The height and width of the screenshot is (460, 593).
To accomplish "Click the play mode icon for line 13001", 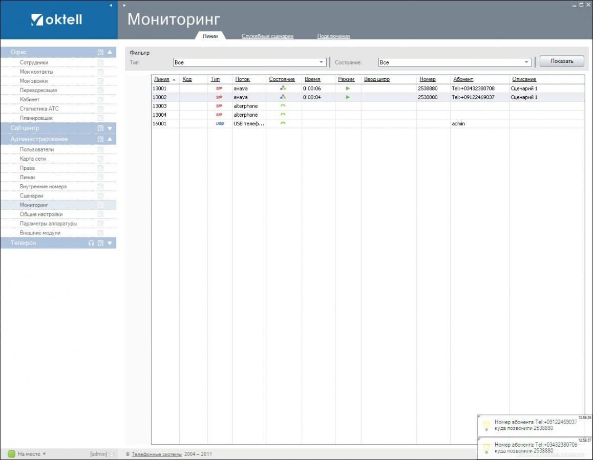I will pos(348,89).
